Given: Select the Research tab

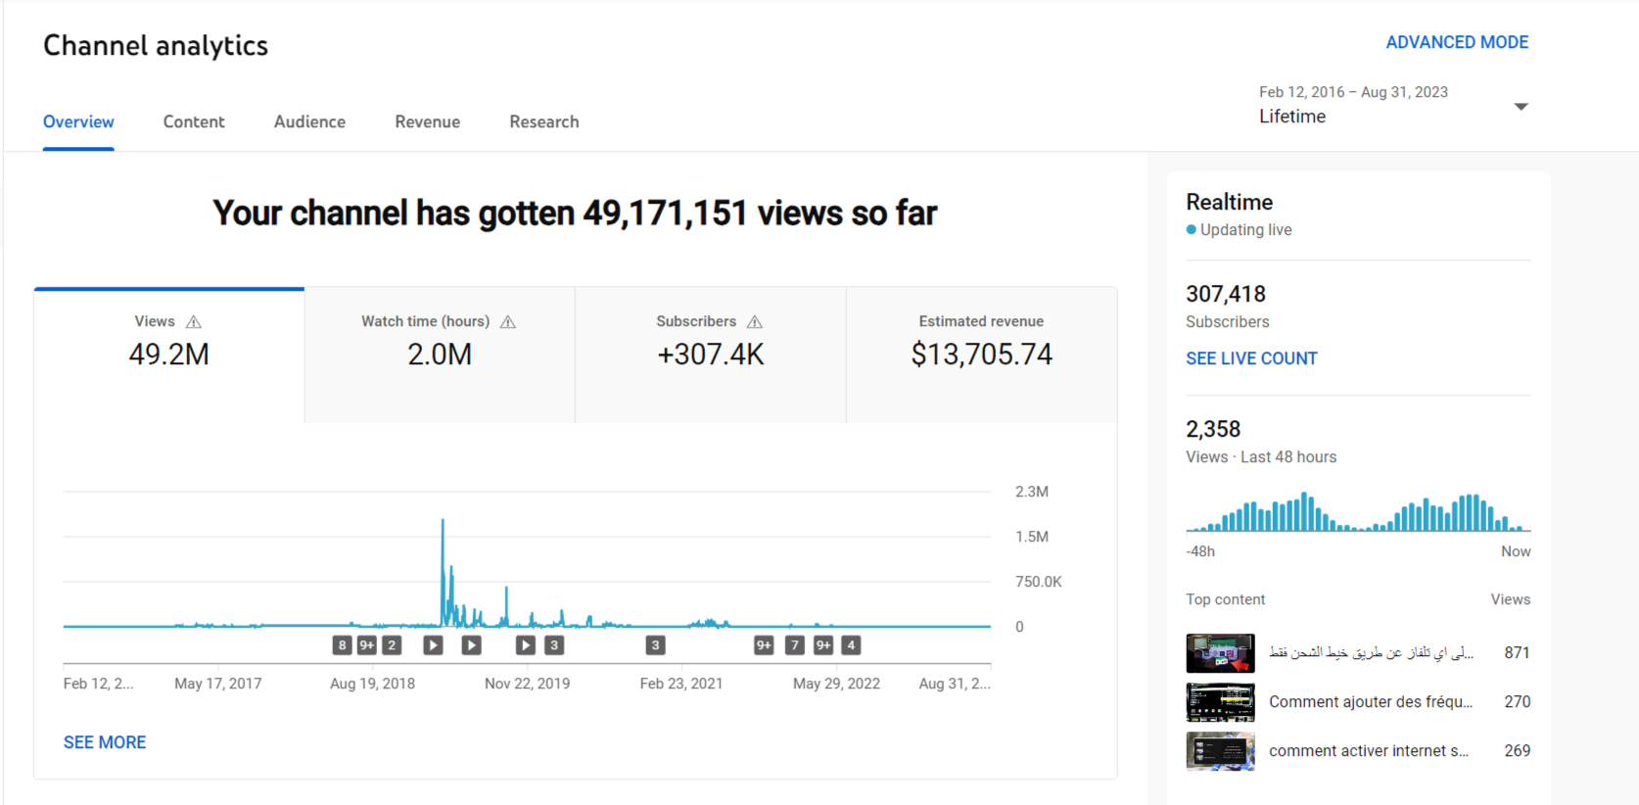Looking at the screenshot, I should pos(543,121).
